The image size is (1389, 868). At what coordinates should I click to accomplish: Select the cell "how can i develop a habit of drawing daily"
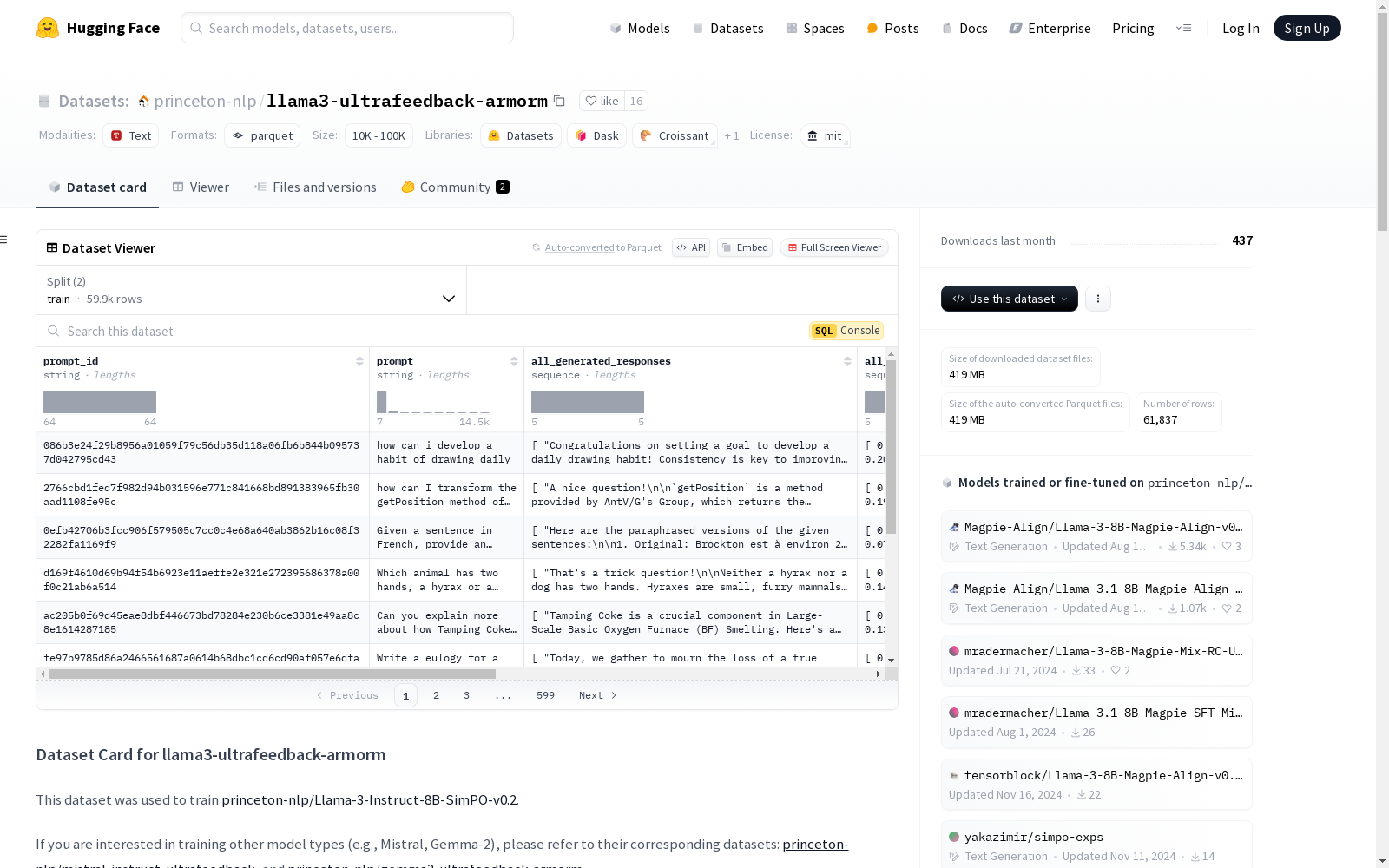point(447,452)
